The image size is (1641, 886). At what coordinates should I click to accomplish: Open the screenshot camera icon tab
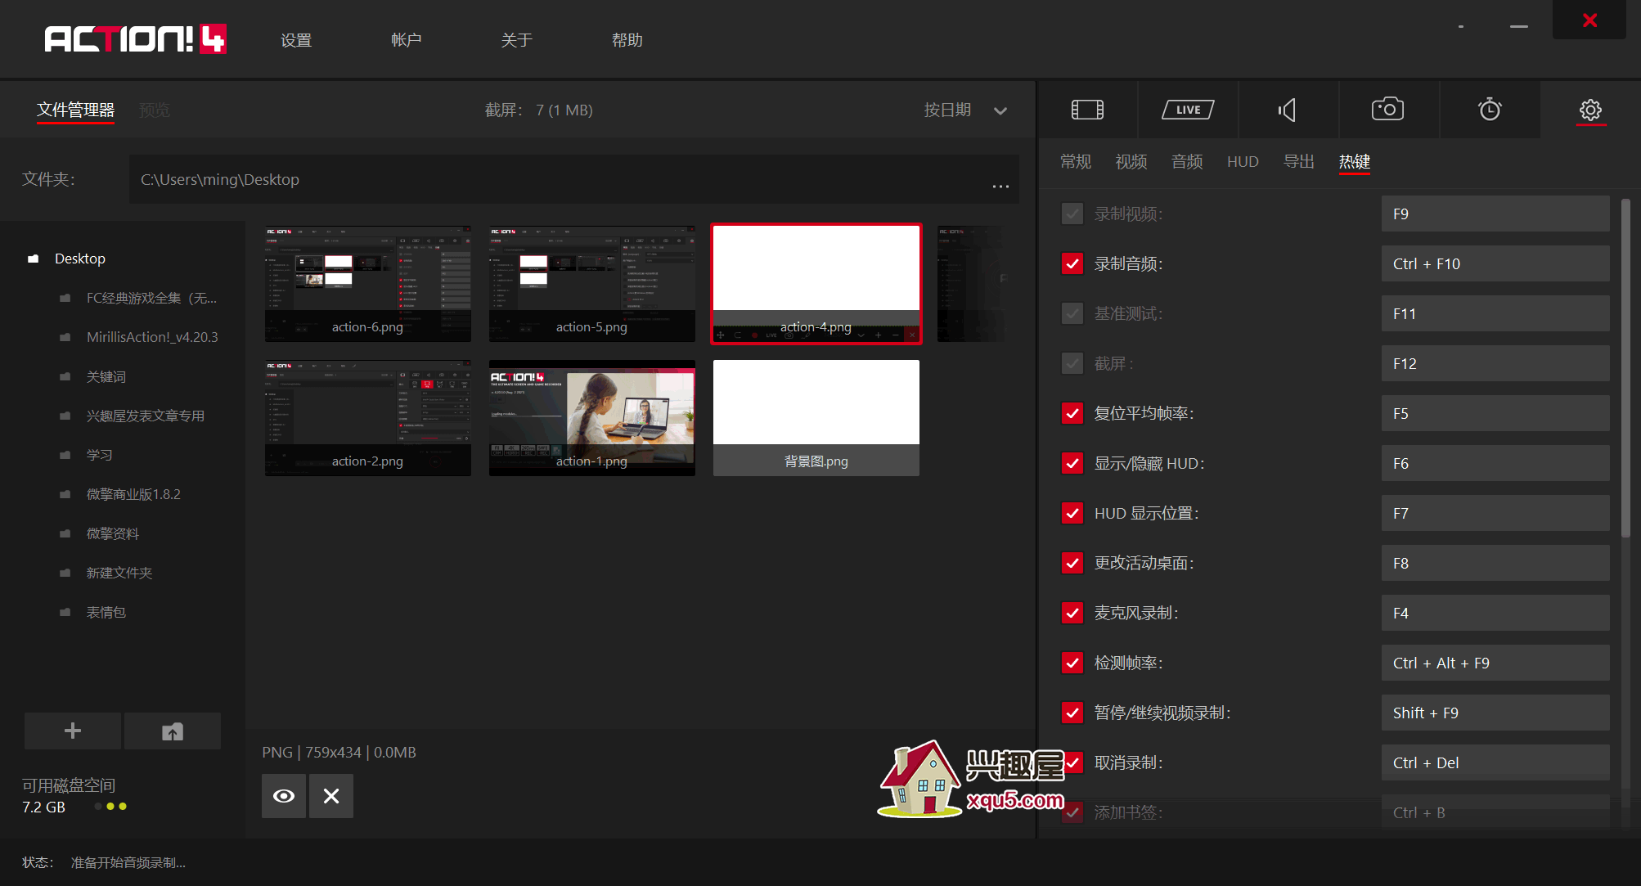coord(1387,109)
